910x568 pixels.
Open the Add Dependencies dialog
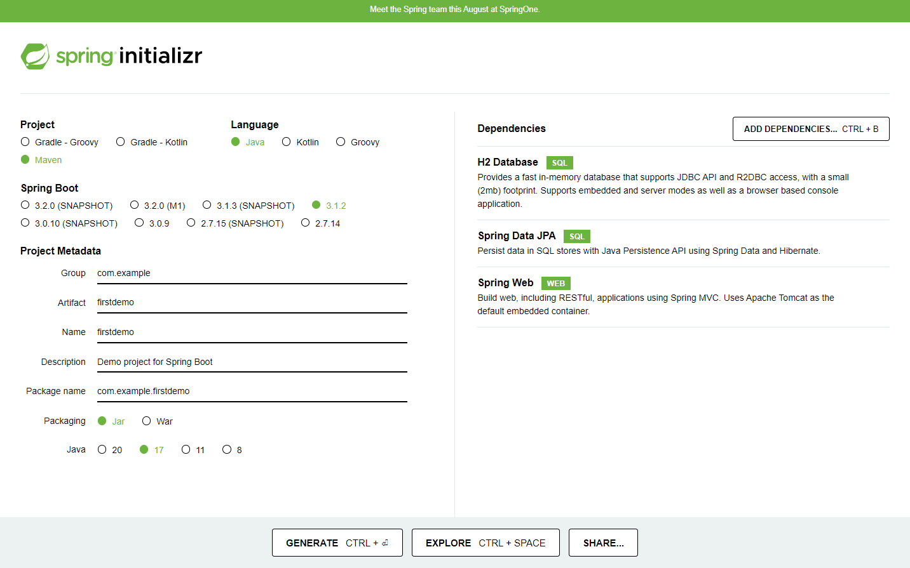click(811, 129)
